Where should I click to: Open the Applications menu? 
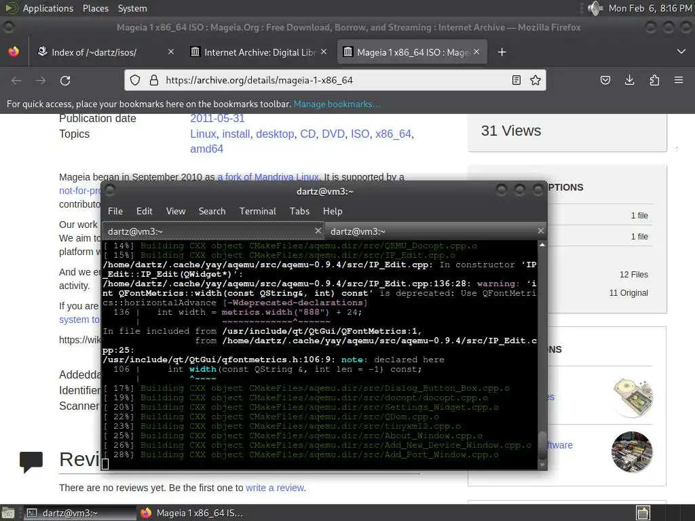pos(48,8)
